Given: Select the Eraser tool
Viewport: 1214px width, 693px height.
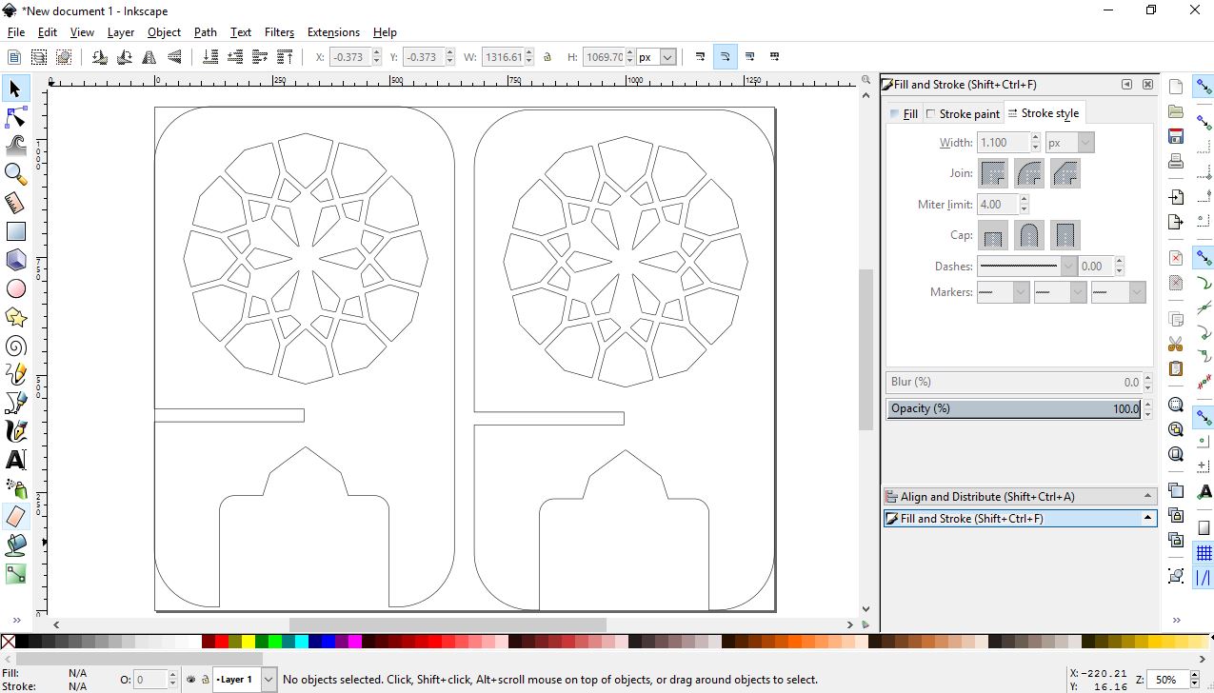Looking at the screenshot, I should pyautogui.click(x=15, y=517).
